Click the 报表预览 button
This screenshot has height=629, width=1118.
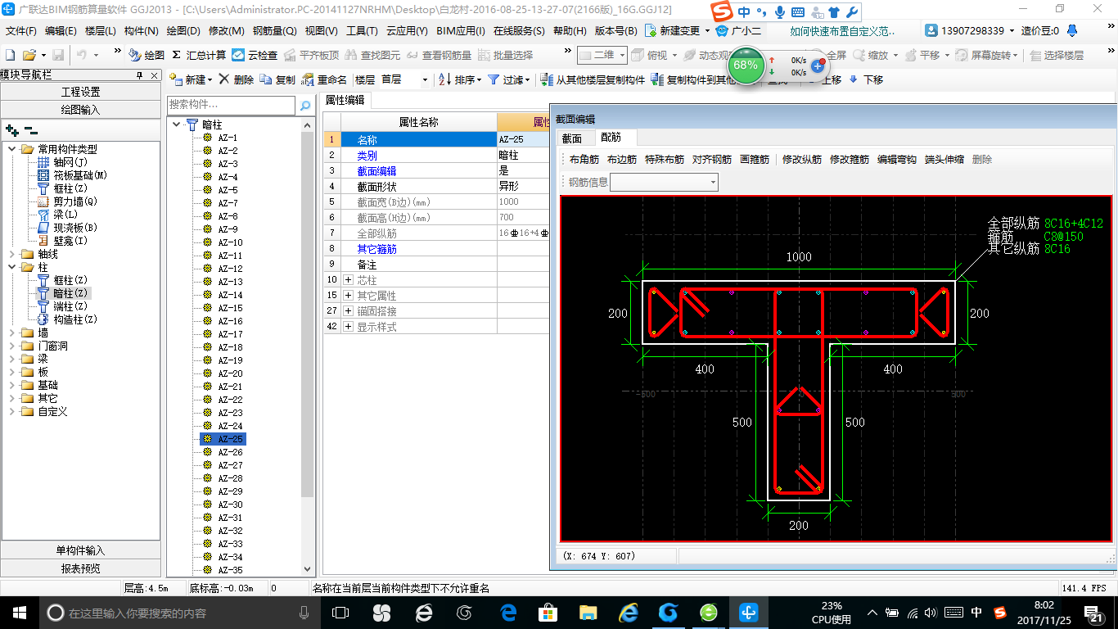[80, 568]
